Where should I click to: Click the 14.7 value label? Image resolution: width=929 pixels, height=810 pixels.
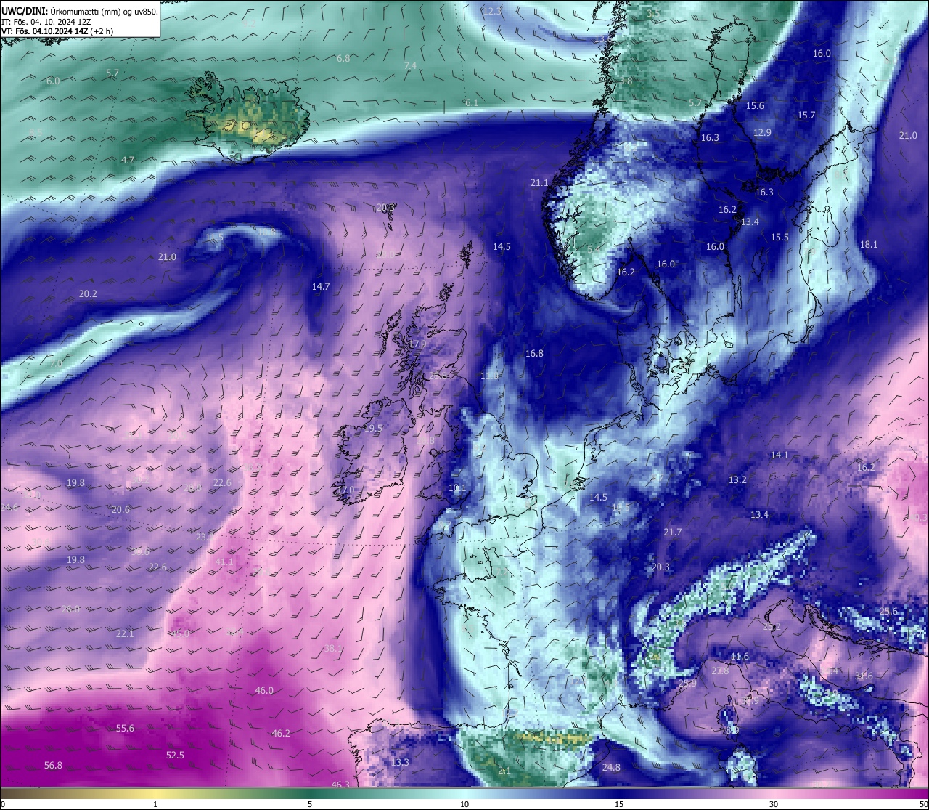(x=321, y=286)
